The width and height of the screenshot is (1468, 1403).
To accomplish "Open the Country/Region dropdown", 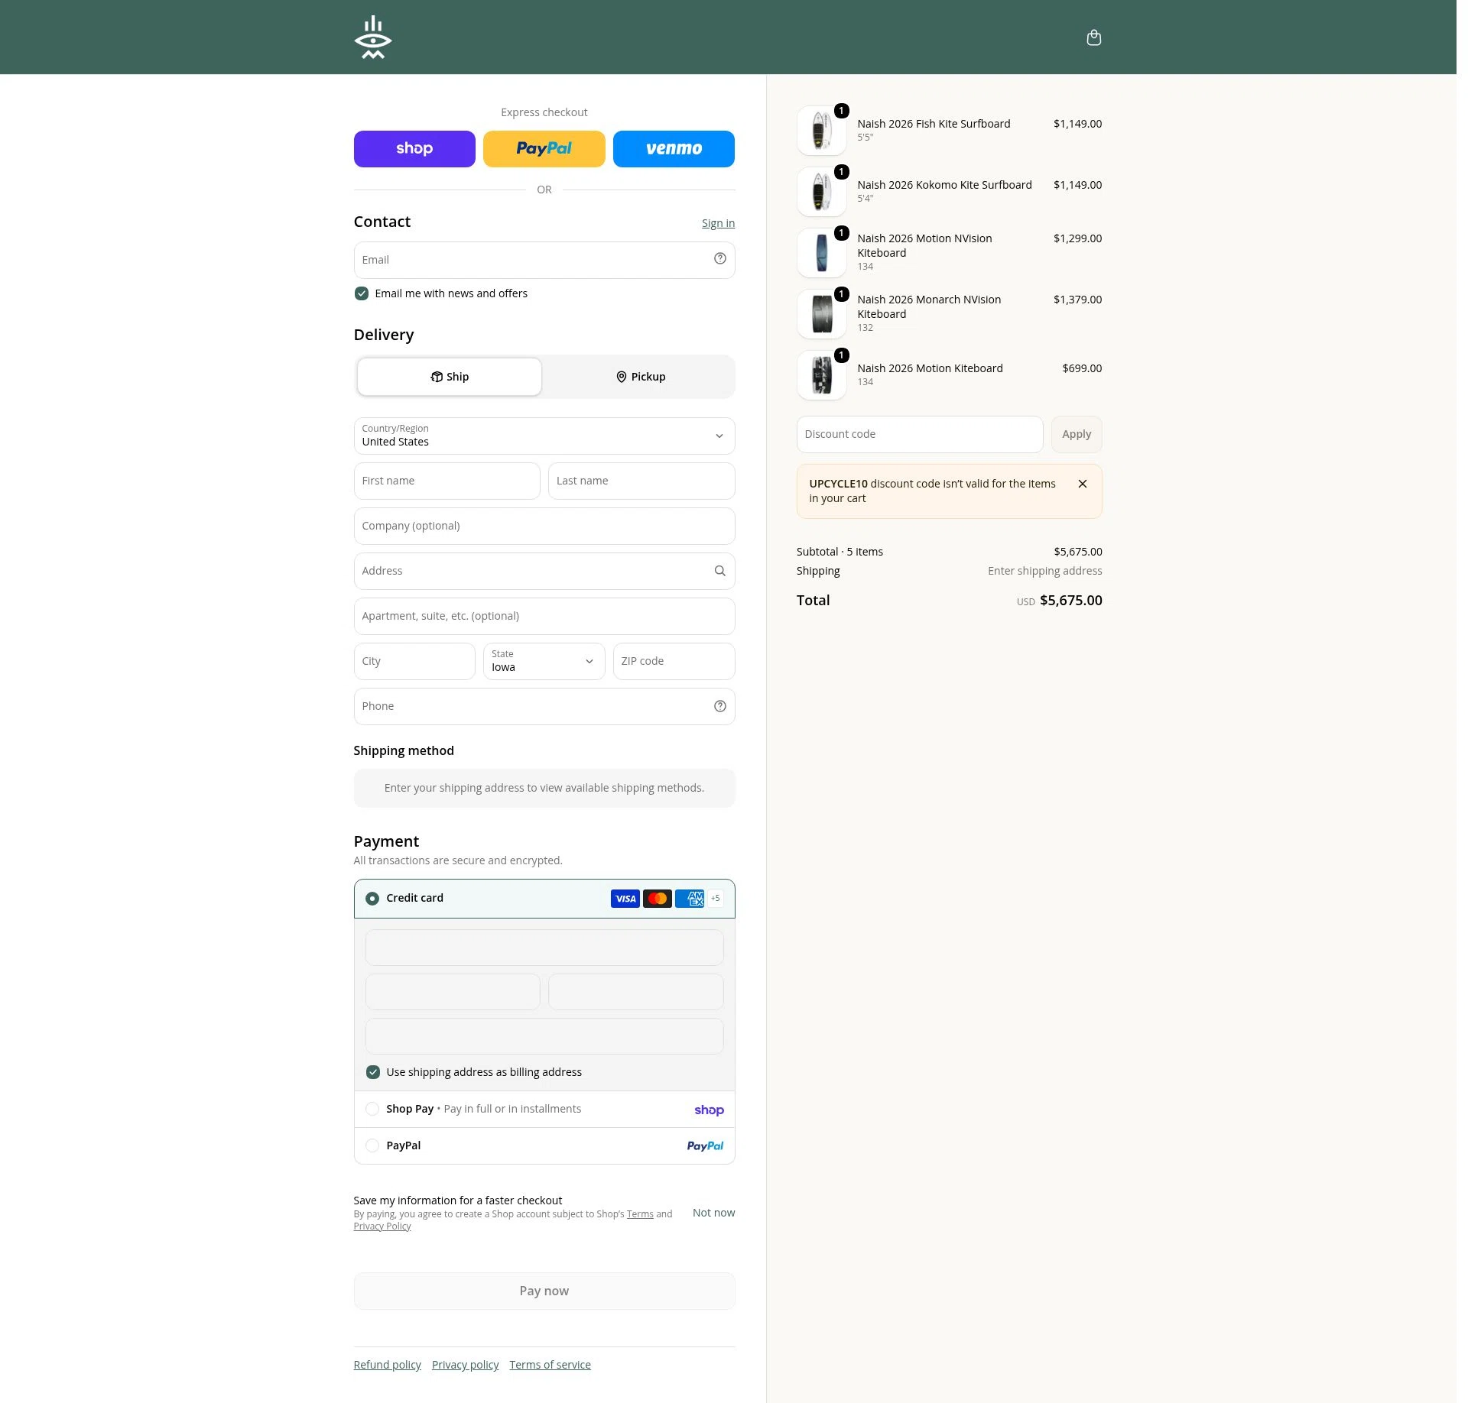I will point(544,436).
